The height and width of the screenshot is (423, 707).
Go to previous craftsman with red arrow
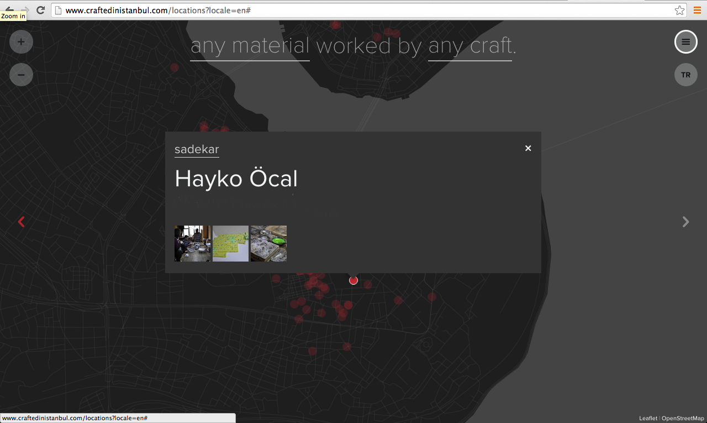point(22,222)
